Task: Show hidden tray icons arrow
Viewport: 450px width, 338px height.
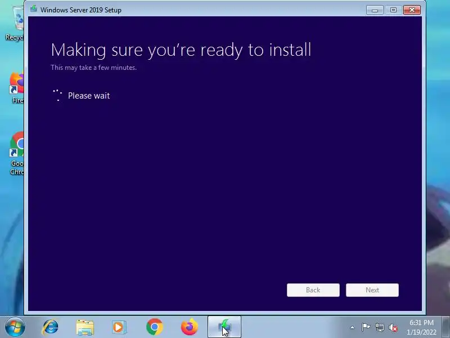Action: (353, 327)
